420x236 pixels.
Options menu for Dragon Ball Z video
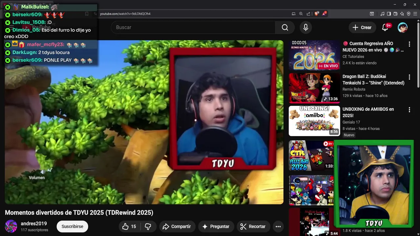tap(409, 77)
